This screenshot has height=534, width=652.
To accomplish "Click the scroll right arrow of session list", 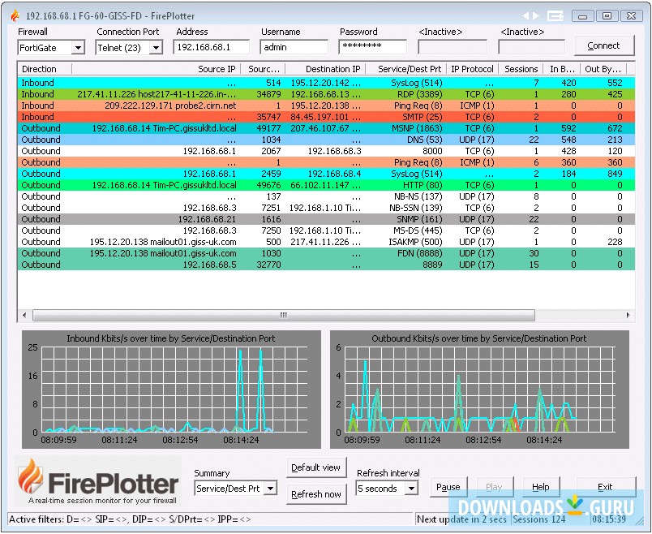I will coord(628,315).
